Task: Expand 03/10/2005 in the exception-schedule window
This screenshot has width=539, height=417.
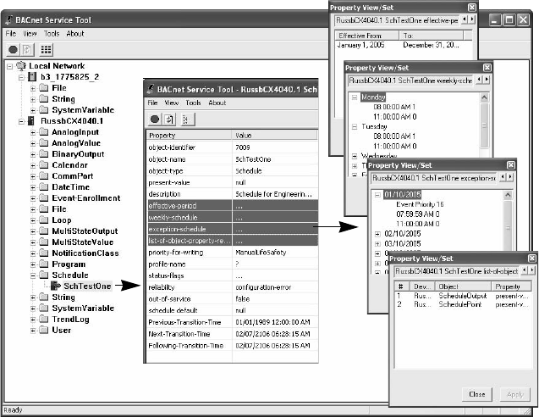Action: coord(377,244)
